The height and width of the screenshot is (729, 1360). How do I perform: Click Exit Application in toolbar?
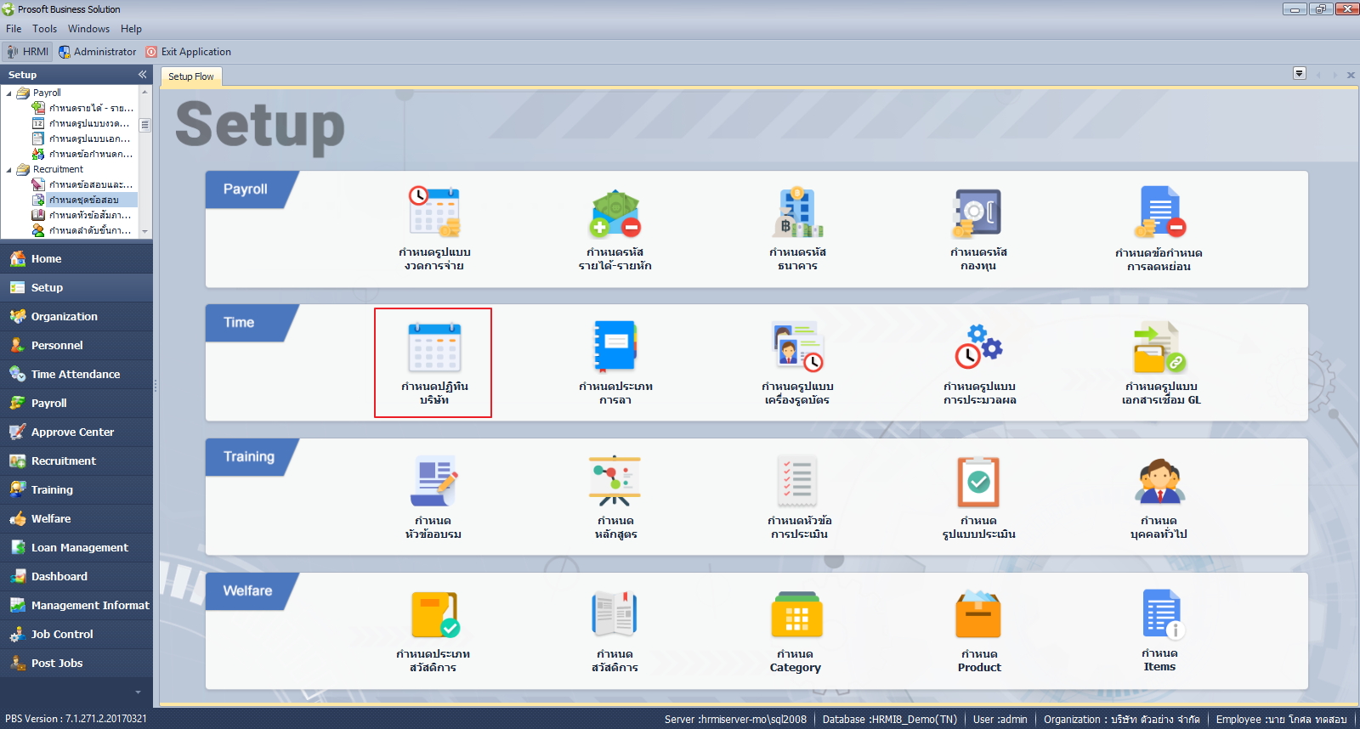189,52
